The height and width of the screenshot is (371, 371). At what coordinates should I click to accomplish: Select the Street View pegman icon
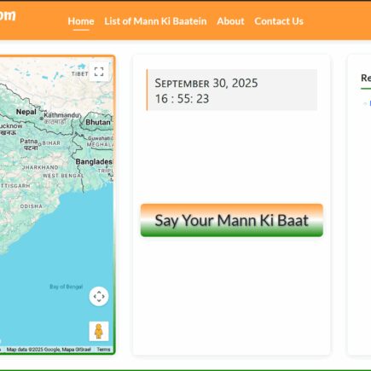coord(99,331)
